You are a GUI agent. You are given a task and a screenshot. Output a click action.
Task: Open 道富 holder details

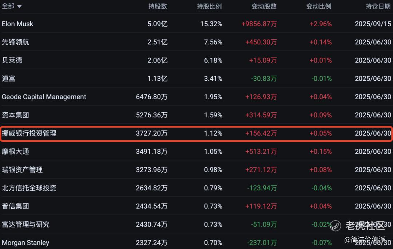click(9, 79)
